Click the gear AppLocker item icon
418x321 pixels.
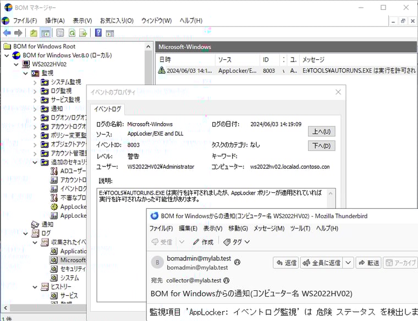pos(54,207)
